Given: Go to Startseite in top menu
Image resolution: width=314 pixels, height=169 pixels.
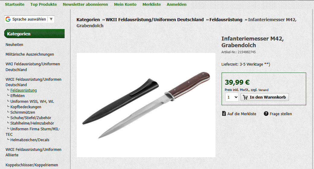Looking at the screenshot, I should click(x=14, y=5).
